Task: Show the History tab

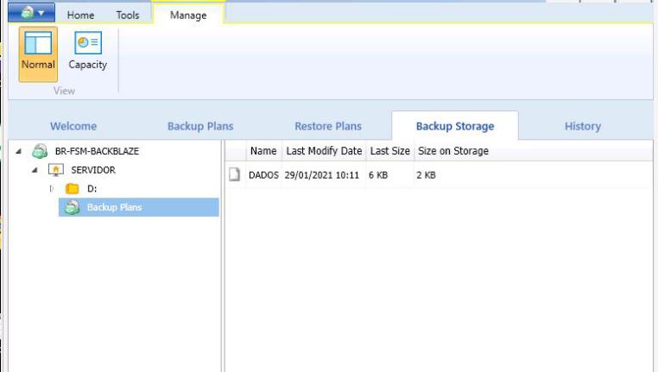Action: coord(582,126)
